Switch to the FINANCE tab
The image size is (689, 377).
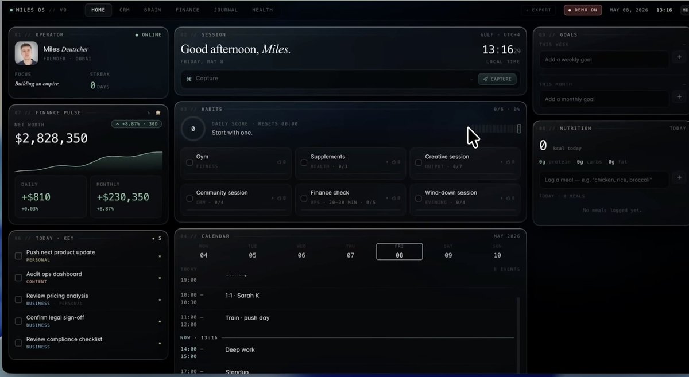(x=187, y=10)
